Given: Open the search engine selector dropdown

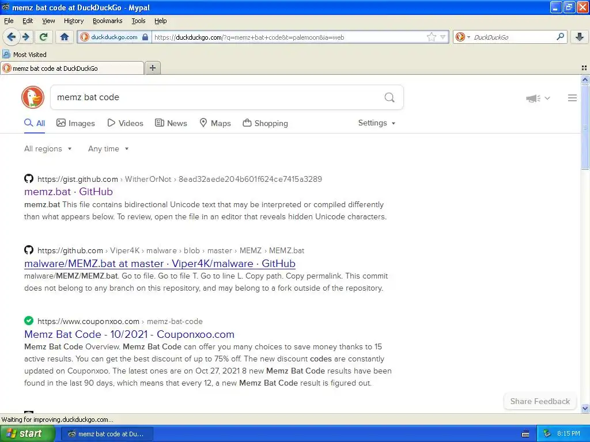Looking at the screenshot, I should [x=463, y=37].
